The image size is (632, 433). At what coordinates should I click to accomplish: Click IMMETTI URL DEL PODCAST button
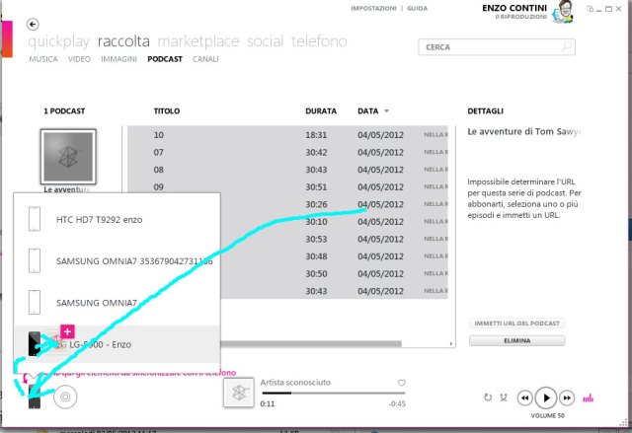(517, 324)
